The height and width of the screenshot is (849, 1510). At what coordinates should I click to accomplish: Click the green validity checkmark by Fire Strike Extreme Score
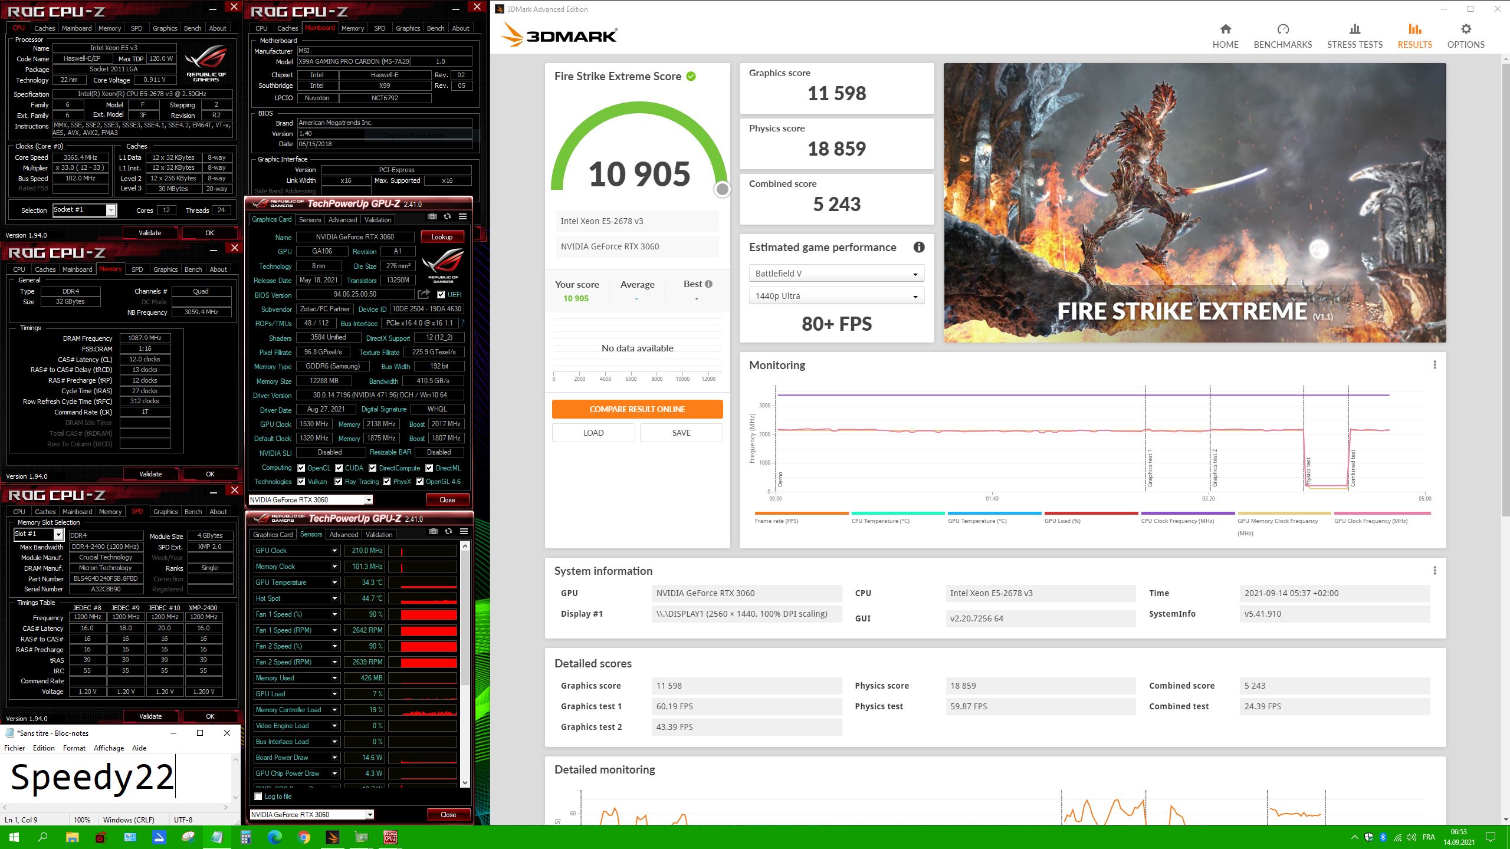[691, 76]
